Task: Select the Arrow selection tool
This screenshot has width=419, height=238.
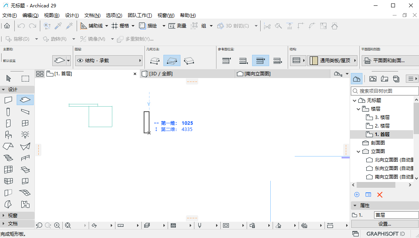Action: pyautogui.click(x=9, y=79)
